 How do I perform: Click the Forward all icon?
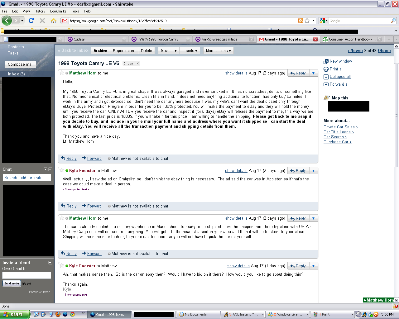click(326, 84)
